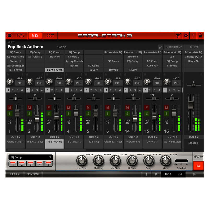209x209 pixels.
Task: Click lock icon on channel 1 strip
Action: 8,74
